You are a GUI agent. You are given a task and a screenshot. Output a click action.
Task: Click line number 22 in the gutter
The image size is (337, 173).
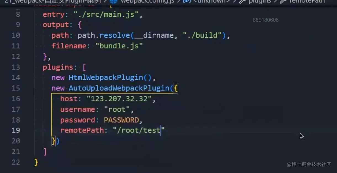click(16, 162)
